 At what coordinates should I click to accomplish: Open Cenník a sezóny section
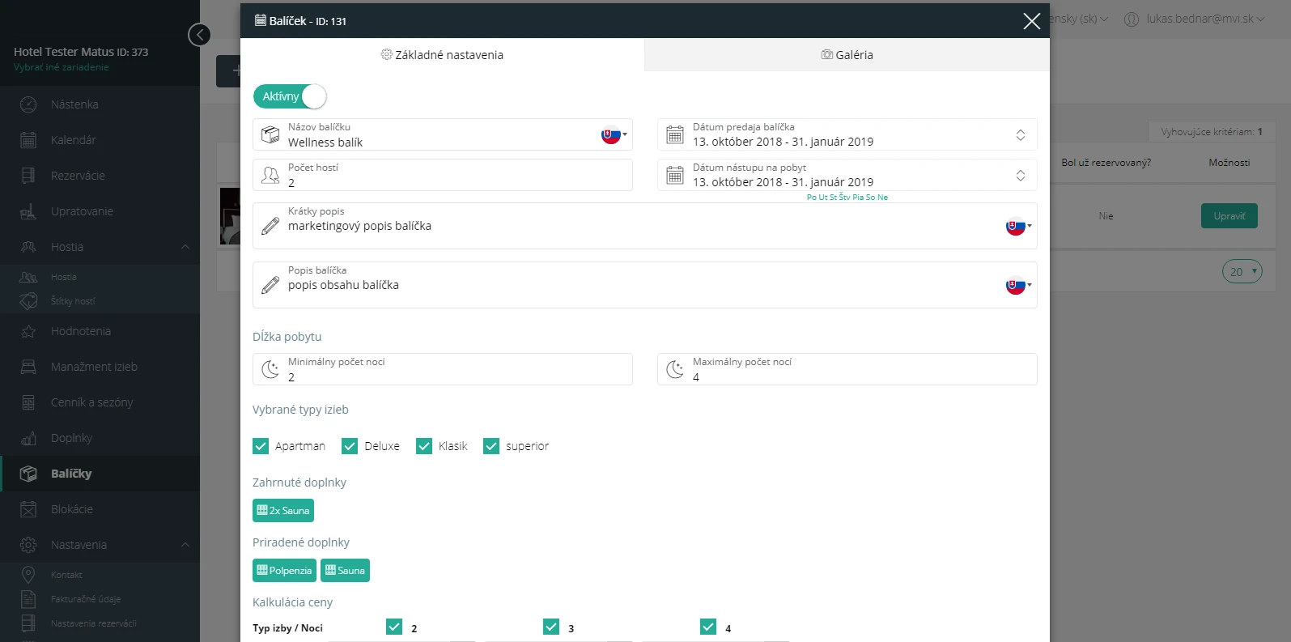click(91, 402)
